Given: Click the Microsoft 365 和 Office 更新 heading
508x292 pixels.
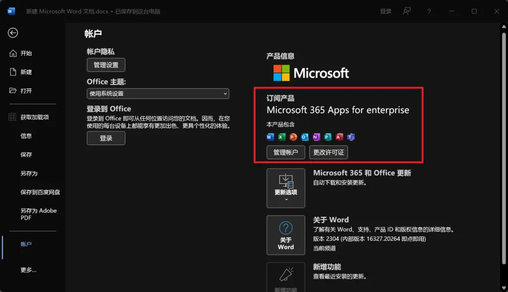Looking at the screenshot, I should (362, 173).
